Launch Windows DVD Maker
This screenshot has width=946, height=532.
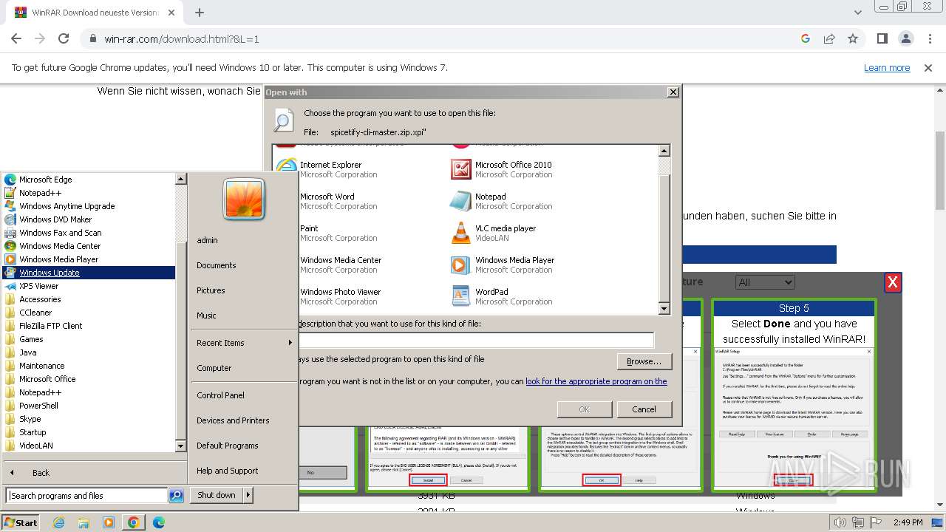55,219
